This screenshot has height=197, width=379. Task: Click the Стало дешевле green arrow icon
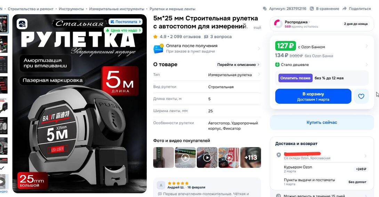tap(277, 65)
